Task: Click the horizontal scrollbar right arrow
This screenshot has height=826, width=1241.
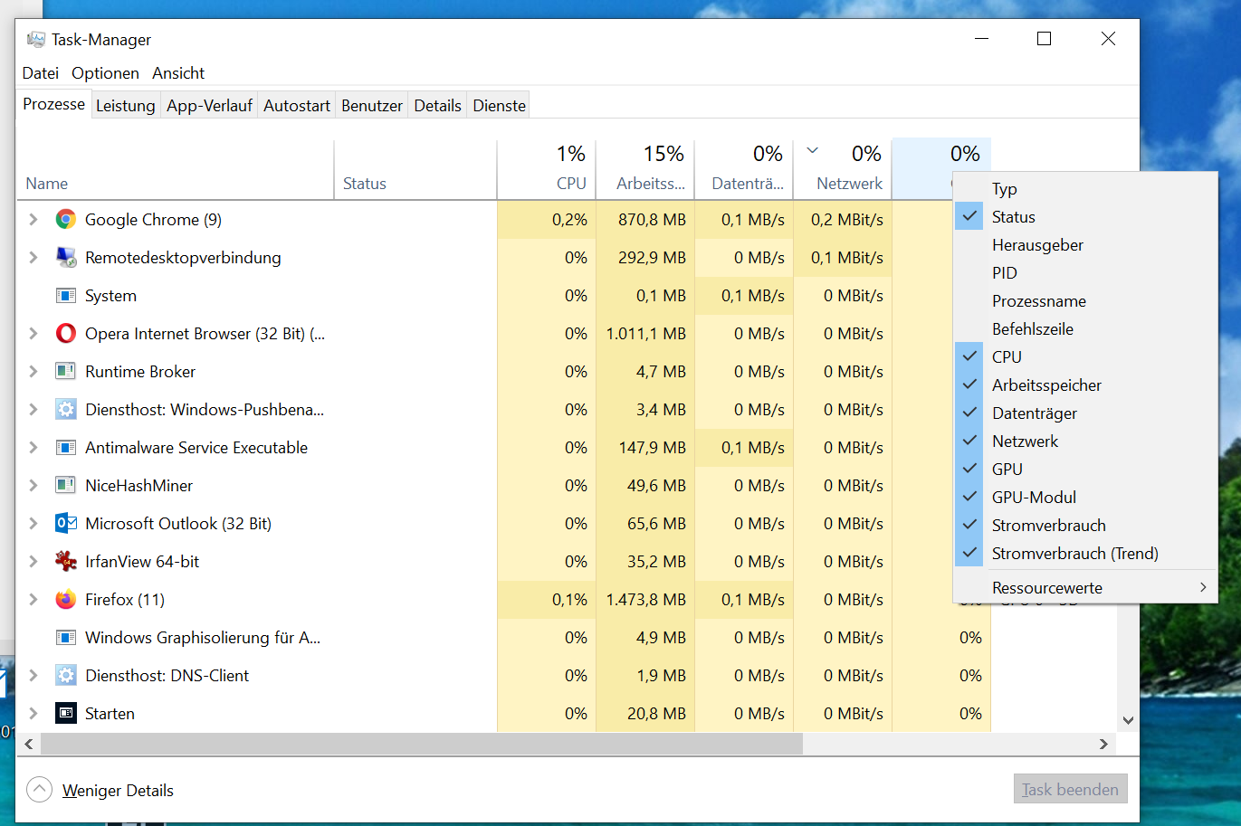Action: pyautogui.click(x=1103, y=744)
